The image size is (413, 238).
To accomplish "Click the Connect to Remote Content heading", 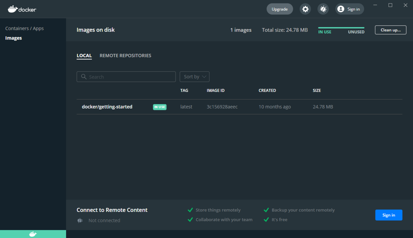I will (112, 210).
